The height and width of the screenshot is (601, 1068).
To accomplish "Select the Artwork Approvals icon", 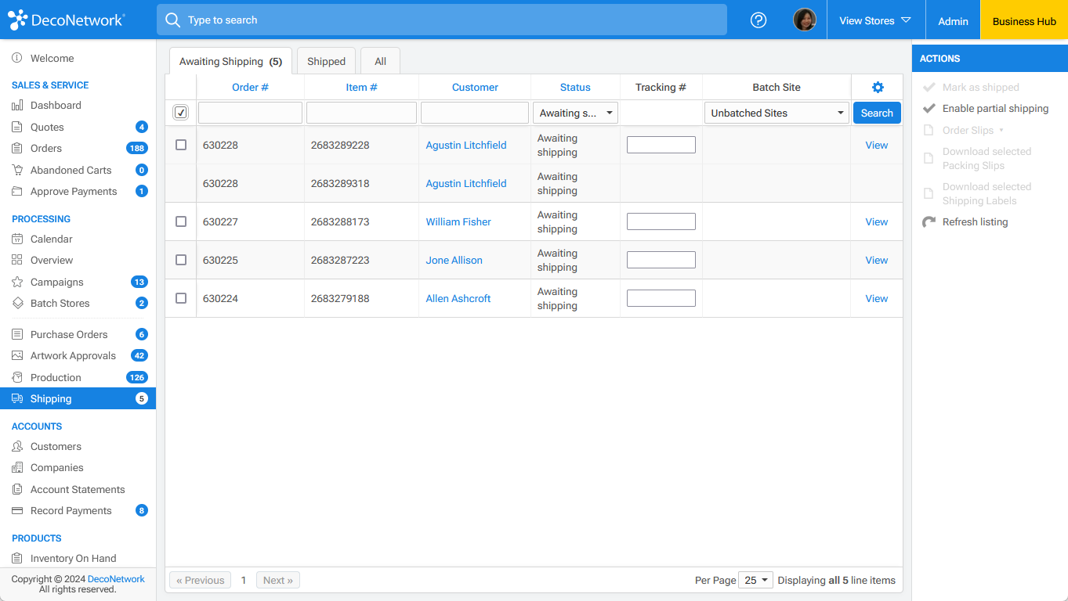I will click(16, 355).
